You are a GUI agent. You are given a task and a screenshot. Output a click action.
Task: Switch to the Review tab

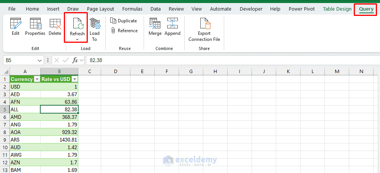pos(176,9)
